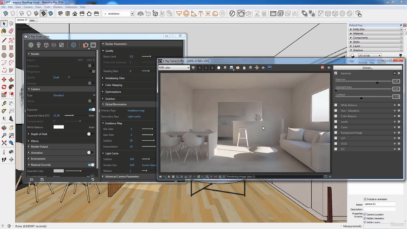Switch to camera 01 scene tab
Screen dimensions: 407x229
coord(22,20)
